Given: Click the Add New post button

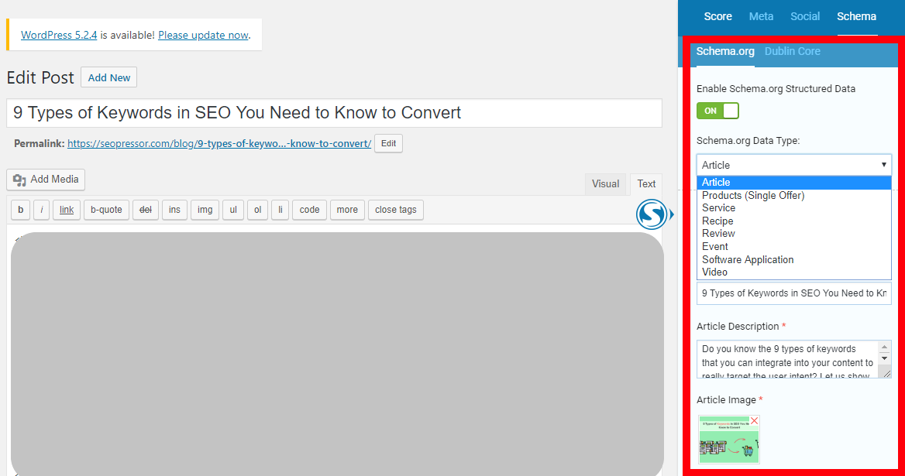Looking at the screenshot, I should [x=109, y=78].
